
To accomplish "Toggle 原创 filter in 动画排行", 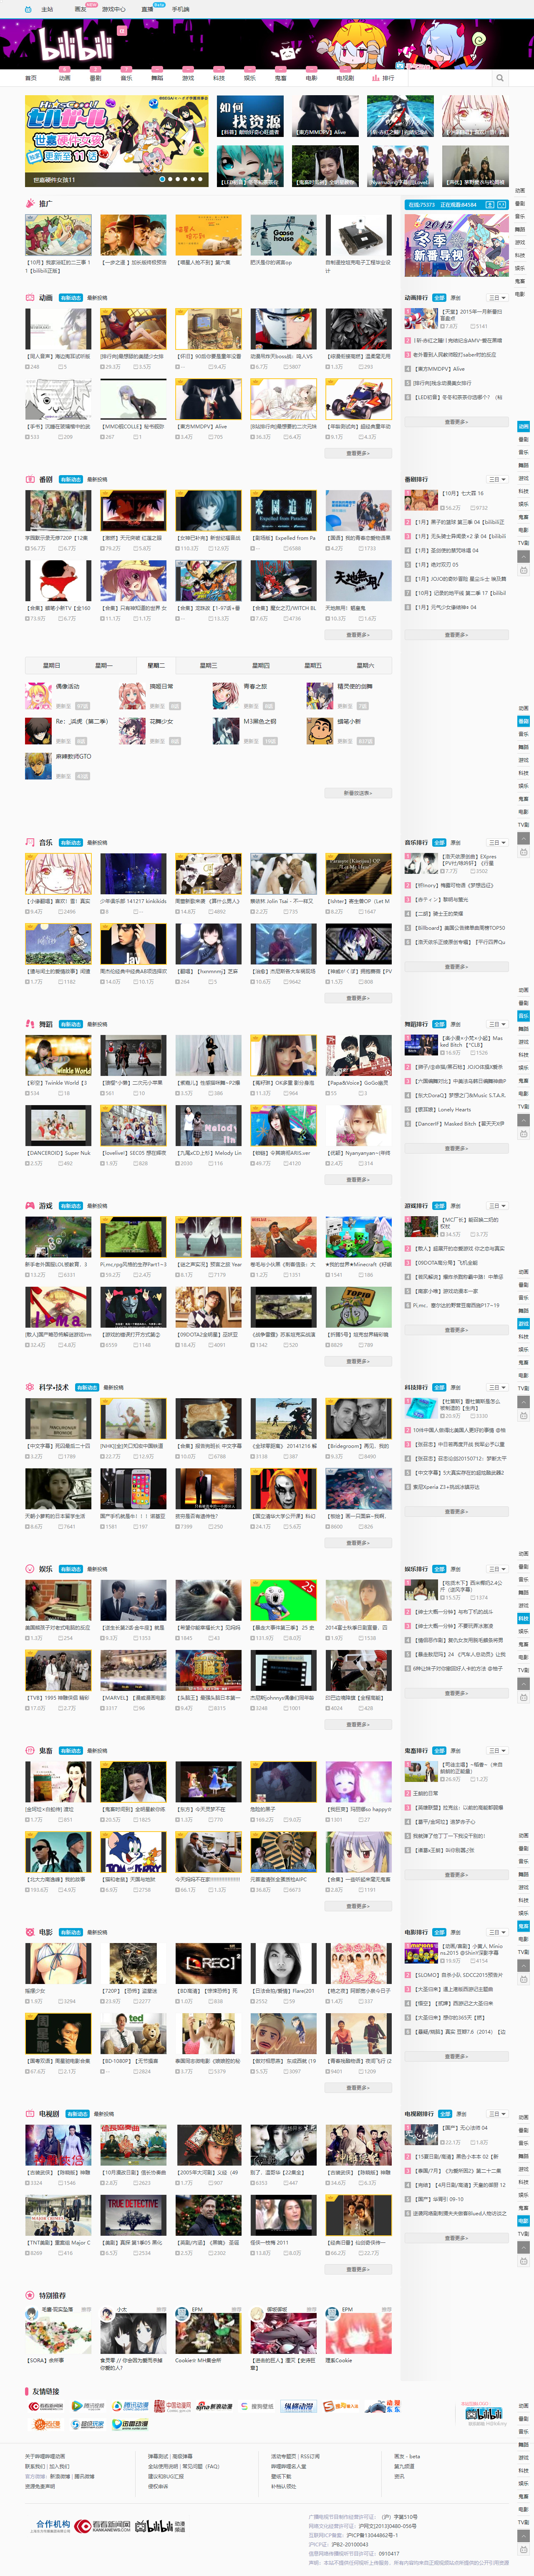I will (x=456, y=298).
